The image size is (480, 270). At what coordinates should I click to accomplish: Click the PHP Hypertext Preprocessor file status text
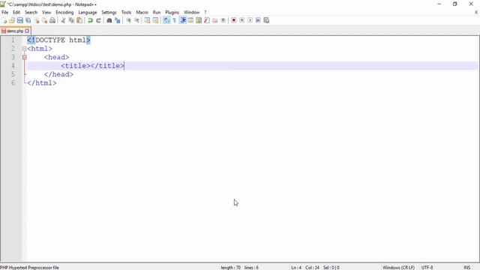30,268
